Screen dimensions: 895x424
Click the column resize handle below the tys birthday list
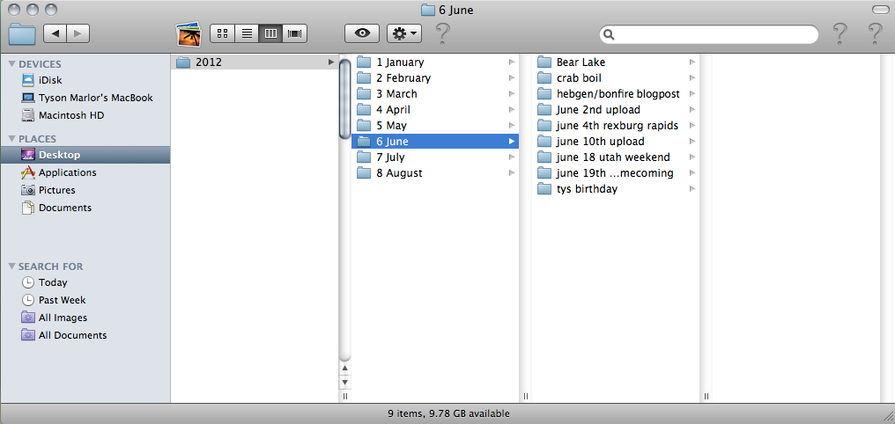[x=706, y=396]
